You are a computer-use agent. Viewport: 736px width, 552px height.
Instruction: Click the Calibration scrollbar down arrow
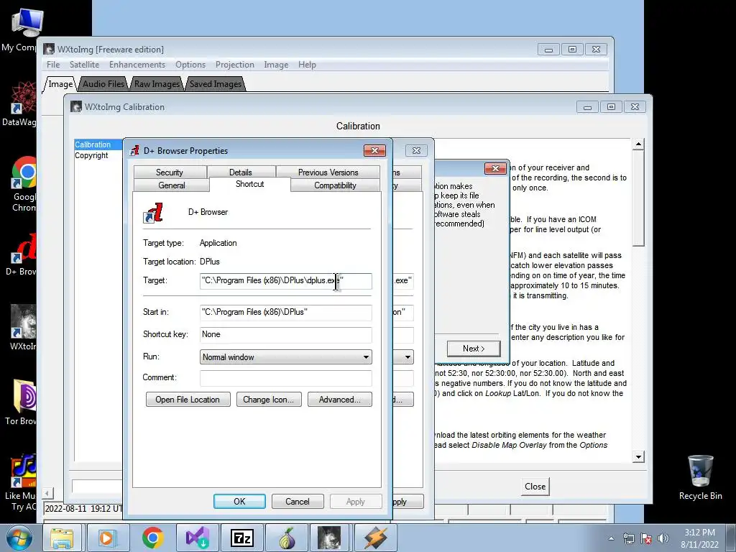[638, 456]
